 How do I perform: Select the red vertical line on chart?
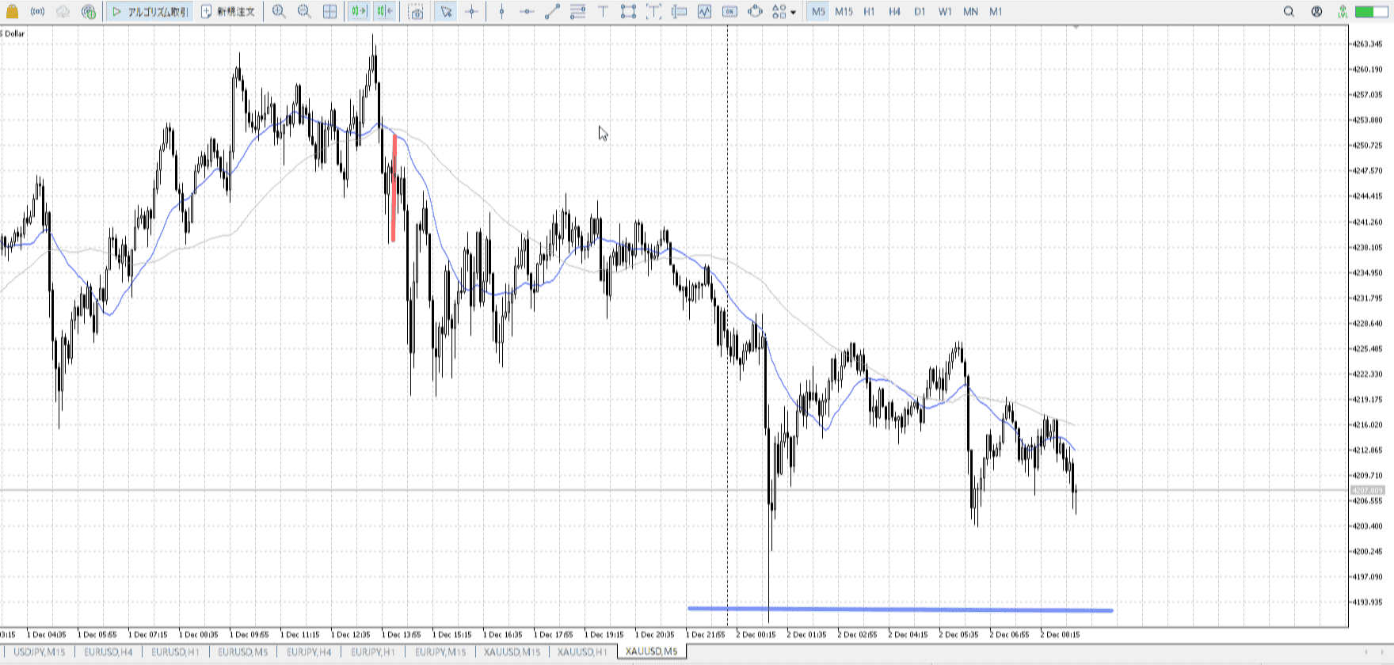click(x=394, y=190)
